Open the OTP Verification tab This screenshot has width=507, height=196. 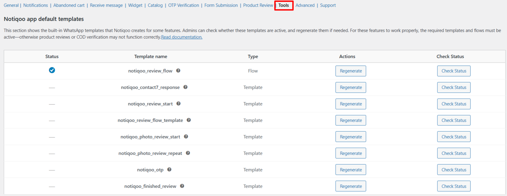[183, 5]
